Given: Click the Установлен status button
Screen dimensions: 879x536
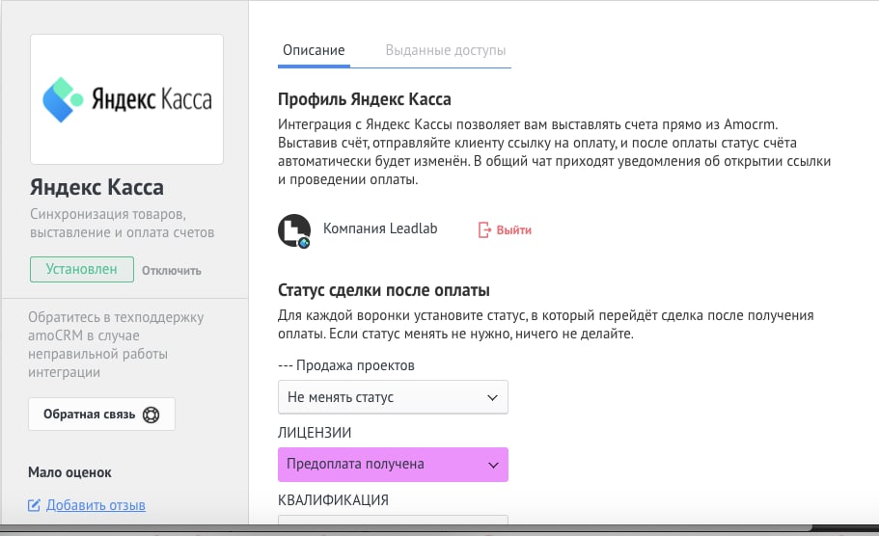Looking at the screenshot, I should pyautogui.click(x=82, y=269).
